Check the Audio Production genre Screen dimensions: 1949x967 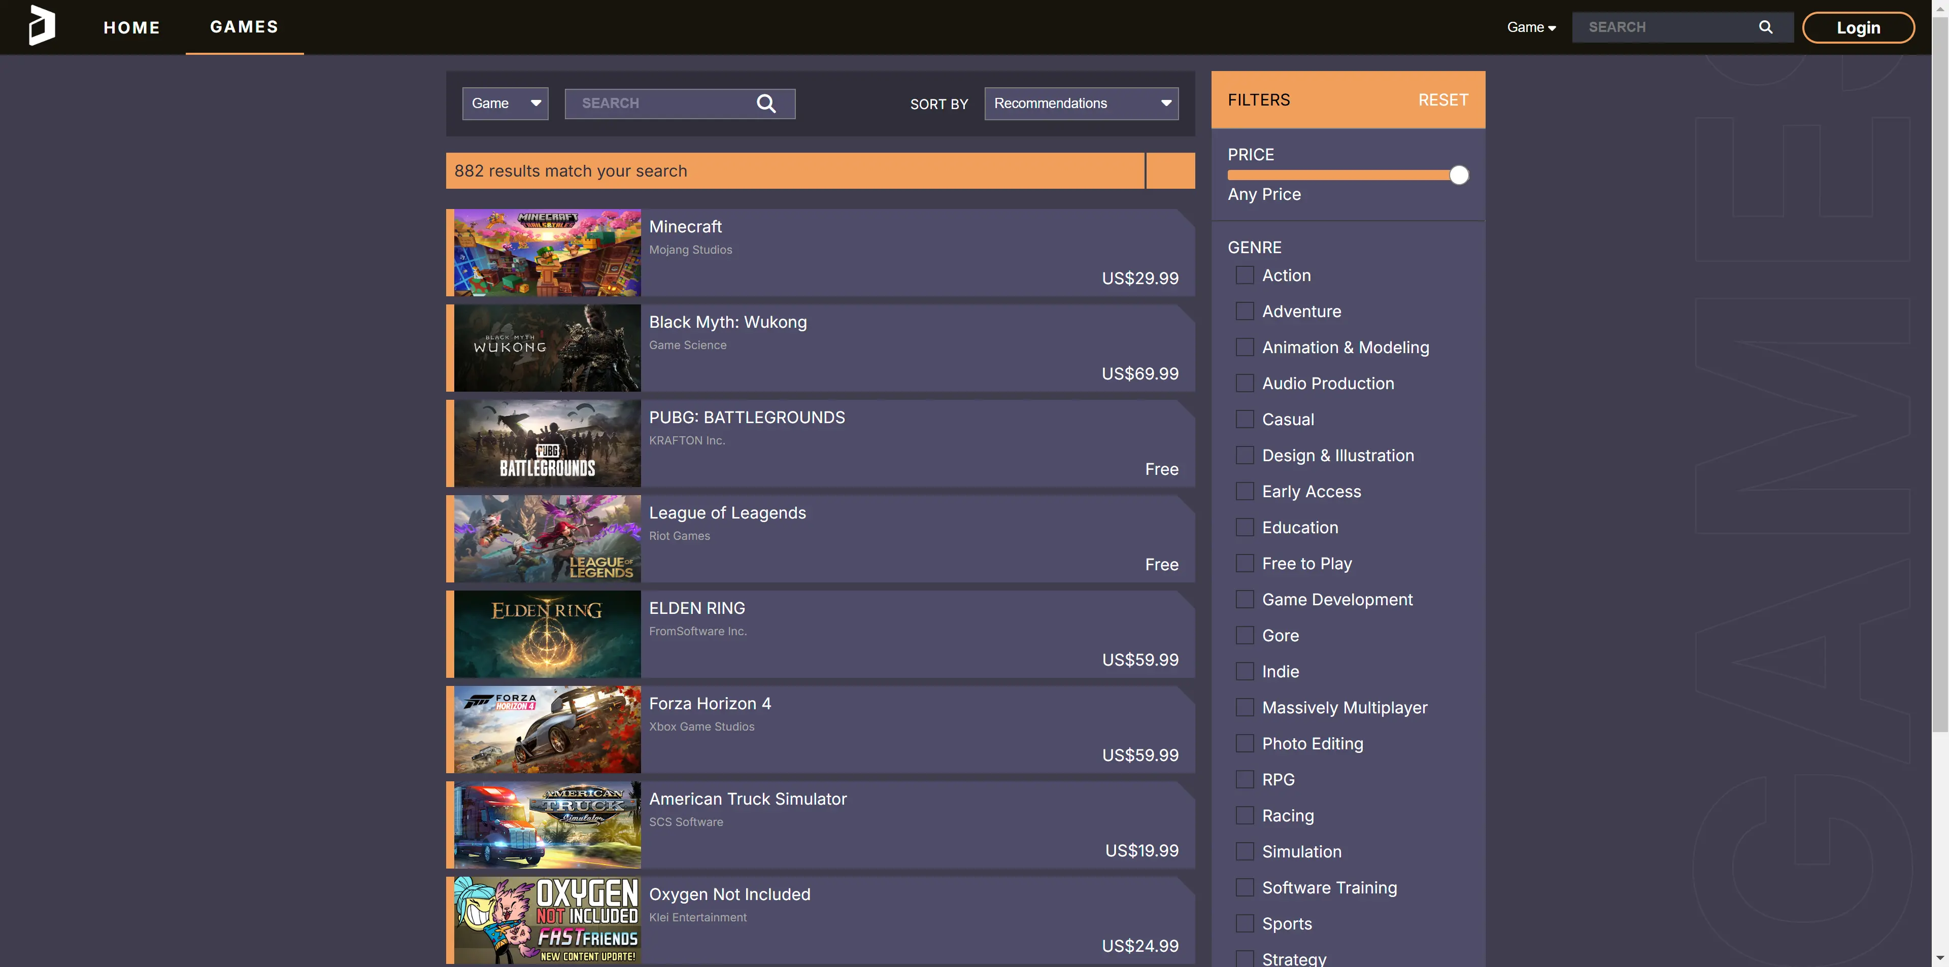pyautogui.click(x=1245, y=384)
